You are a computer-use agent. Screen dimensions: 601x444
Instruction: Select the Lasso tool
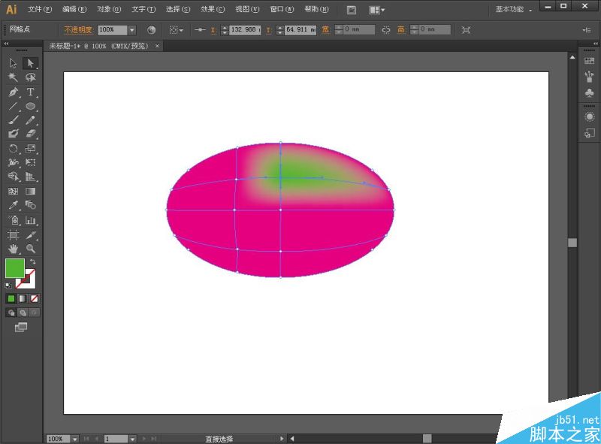(30, 77)
